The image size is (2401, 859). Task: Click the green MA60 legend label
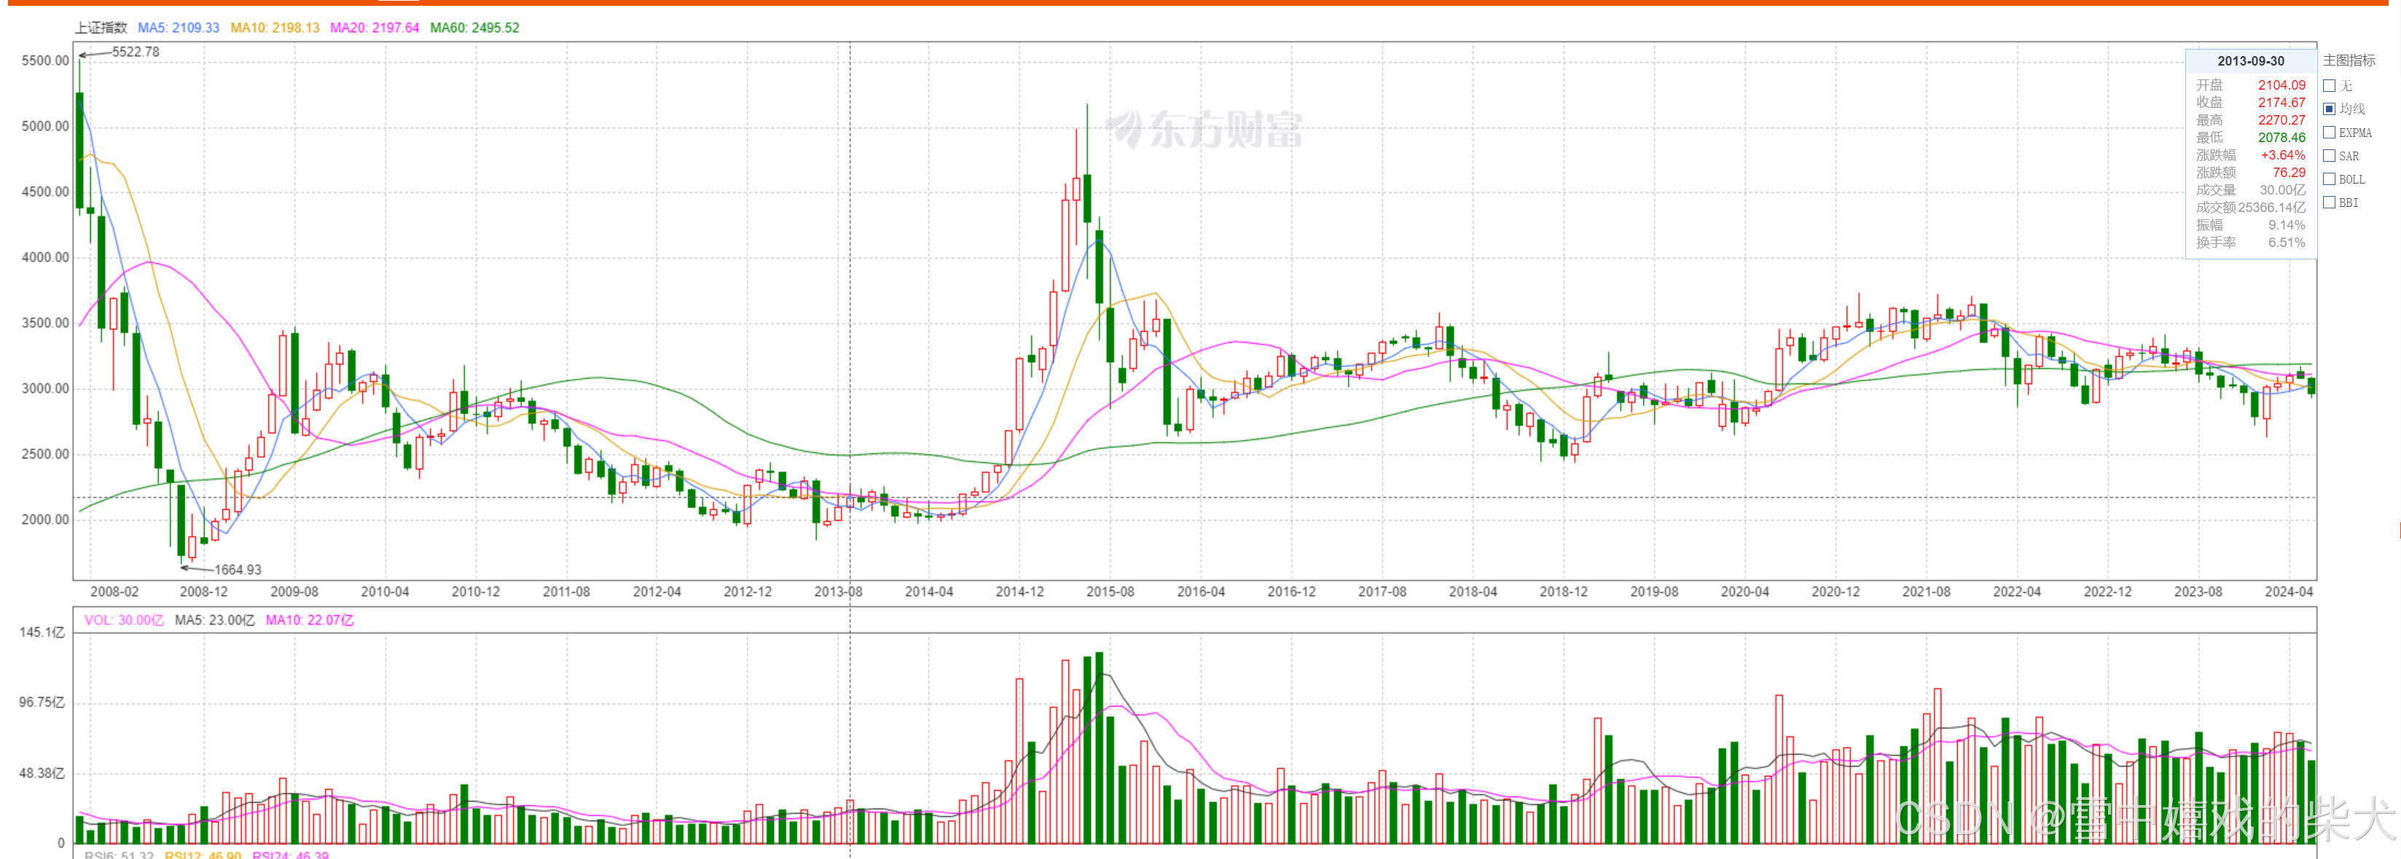point(474,28)
